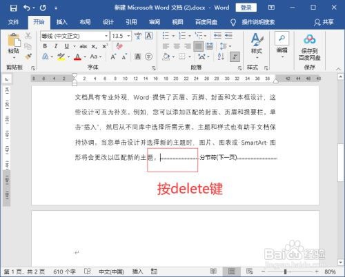
Task: Cut selection with the scissors icon
Action: 28,36
